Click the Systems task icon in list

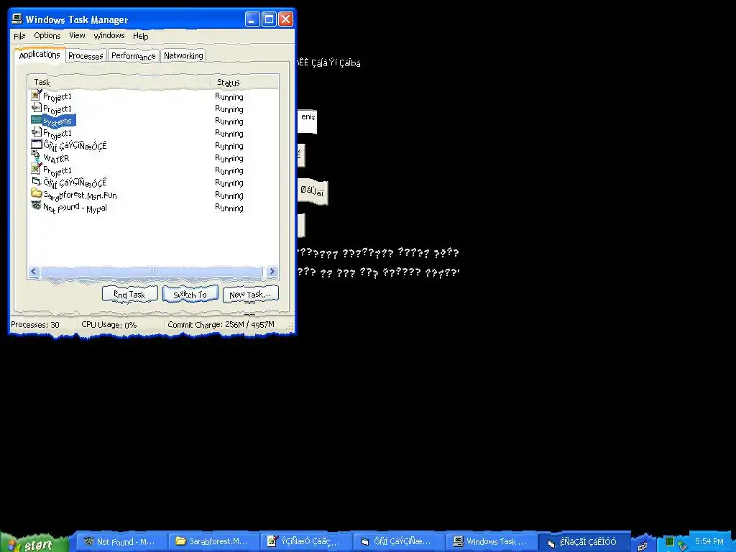[x=37, y=119]
